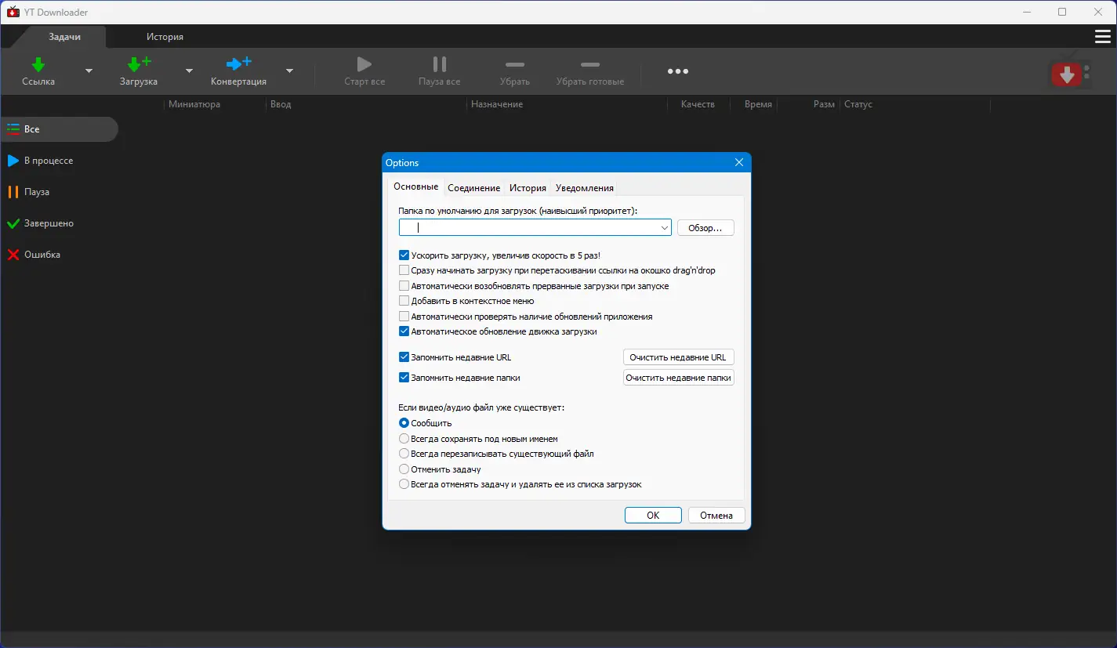Click the Качество column header
1117x648 pixels.
698,104
